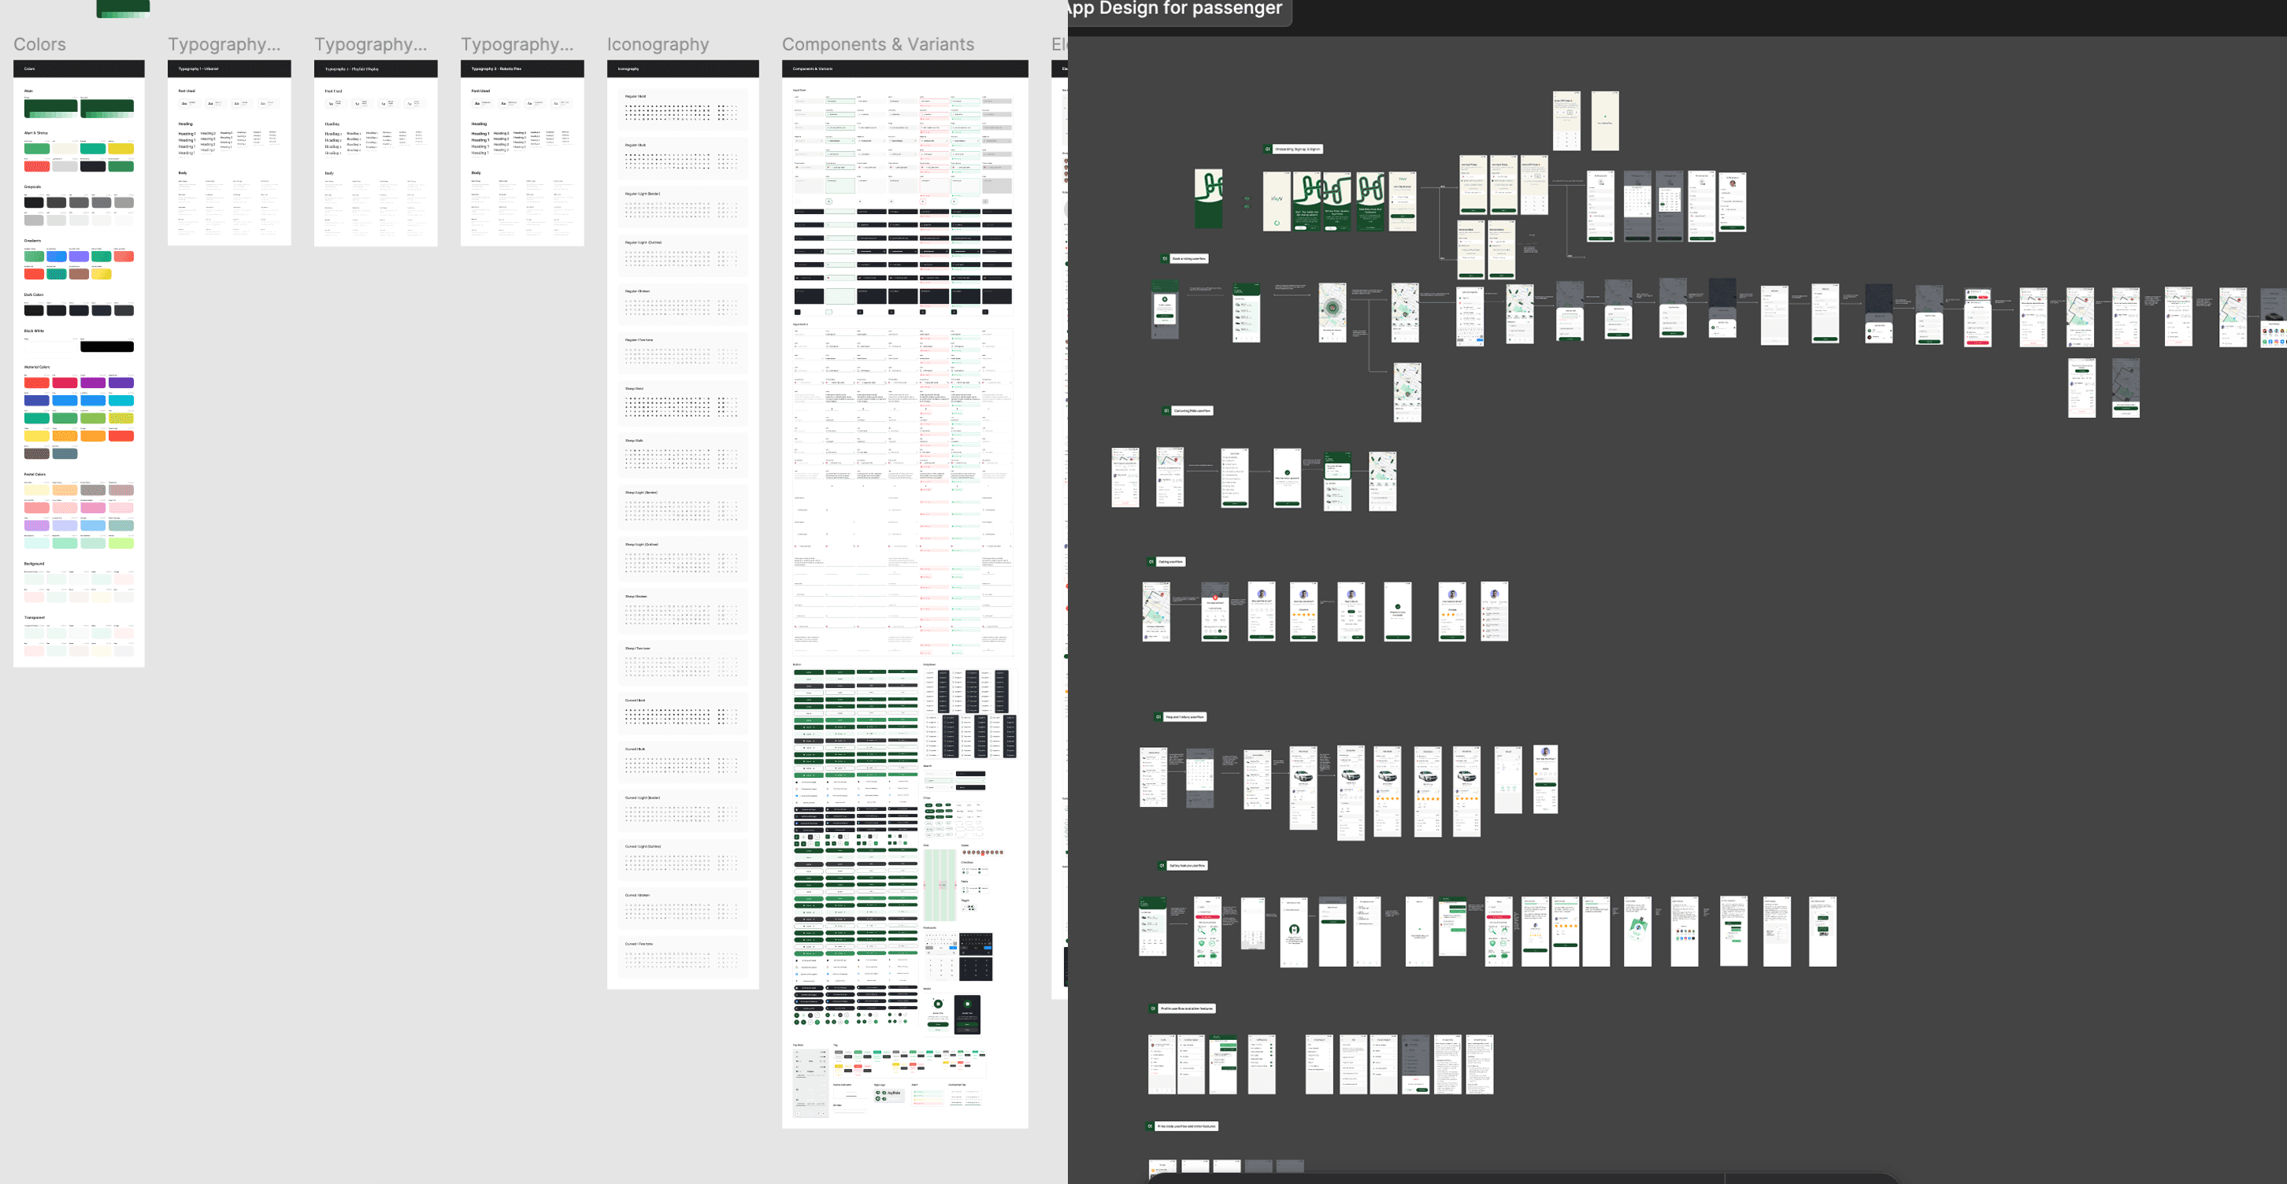Click the Promo code user flow label
The image size is (2287, 1184).
click(1186, 1127)
